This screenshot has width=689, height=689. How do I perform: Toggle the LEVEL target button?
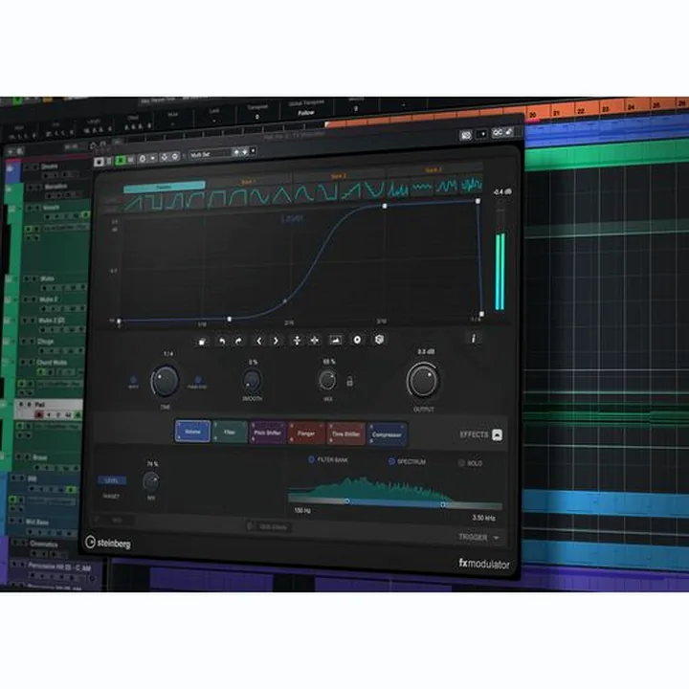coord(112,480)
